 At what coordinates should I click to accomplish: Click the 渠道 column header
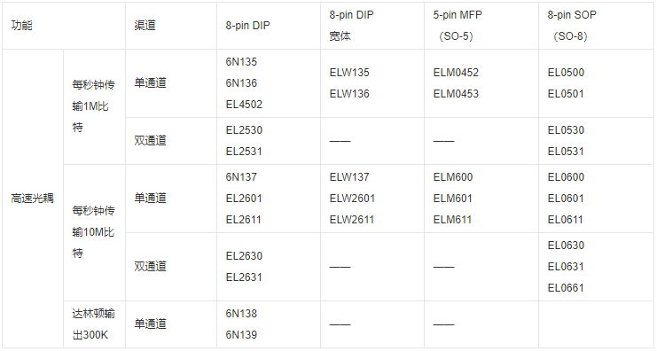[145, 26]
